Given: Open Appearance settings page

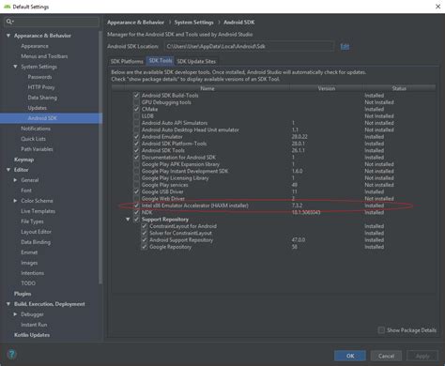Looking at the screenshot, I should coord(35,46).
